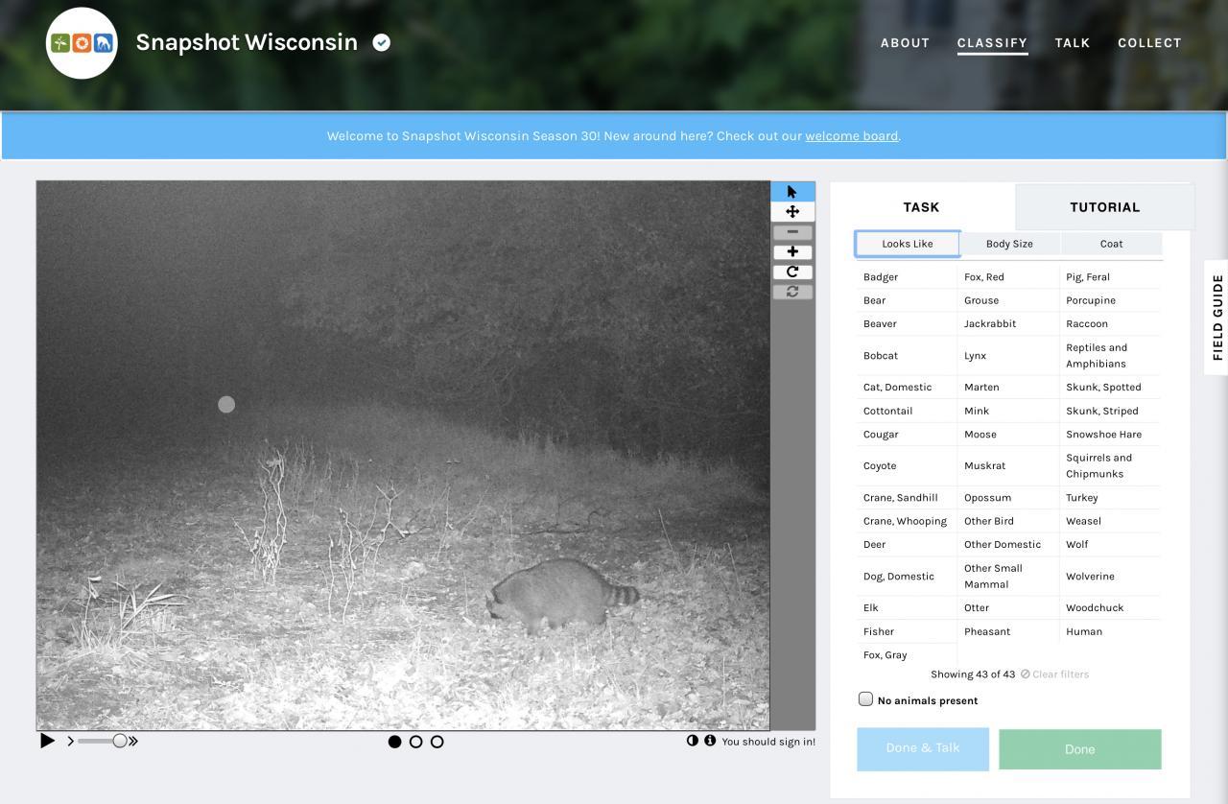
Task: Pick Bobcat as the animal
Action: click(907, 356)
